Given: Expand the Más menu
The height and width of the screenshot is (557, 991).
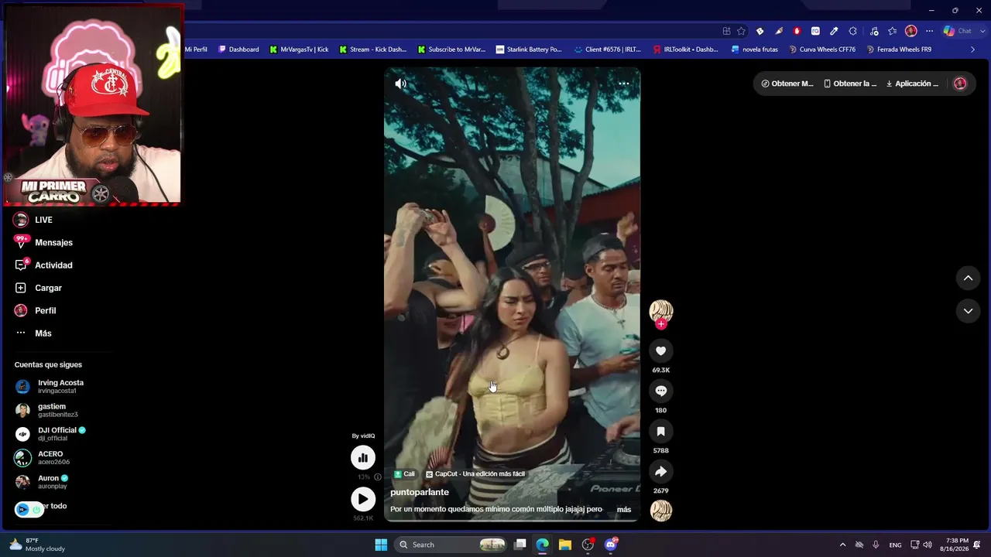Looking at the screenshot, I should pos(33,333).
